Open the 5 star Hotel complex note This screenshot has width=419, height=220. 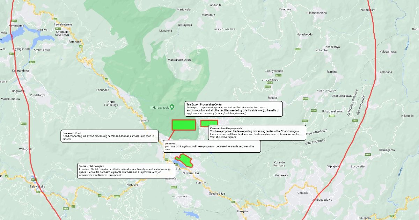click(126, 170)
